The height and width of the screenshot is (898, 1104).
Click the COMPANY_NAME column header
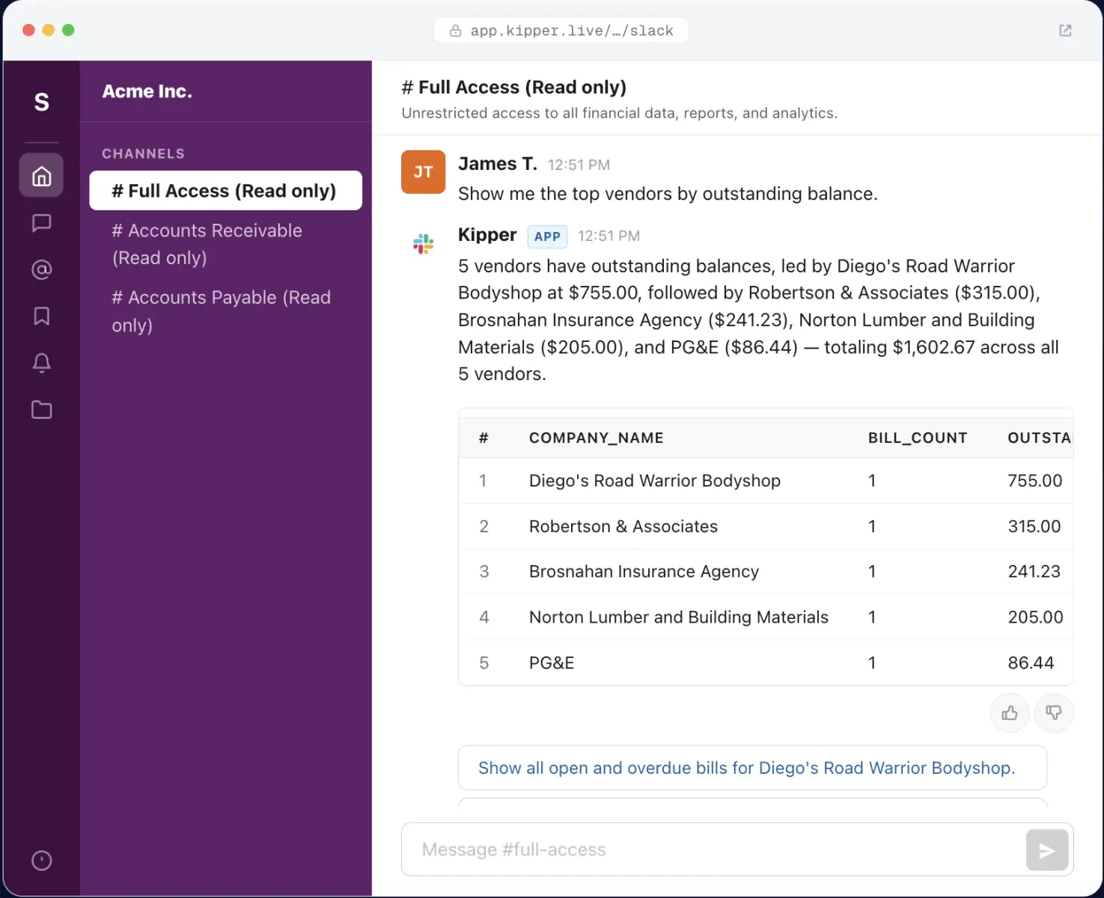coord(597,438)
